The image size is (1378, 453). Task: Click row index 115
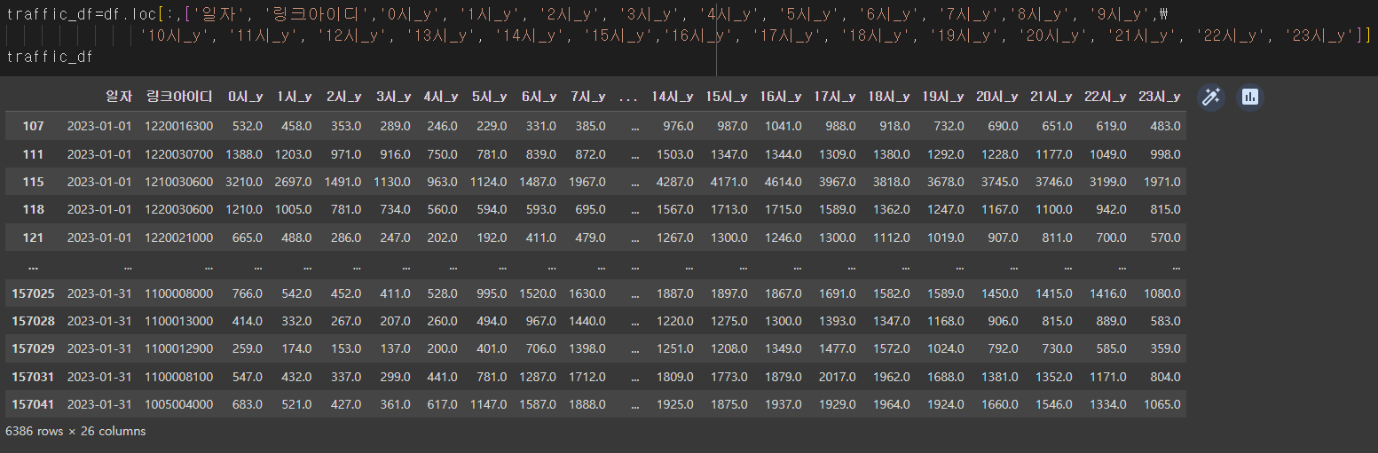34,182
